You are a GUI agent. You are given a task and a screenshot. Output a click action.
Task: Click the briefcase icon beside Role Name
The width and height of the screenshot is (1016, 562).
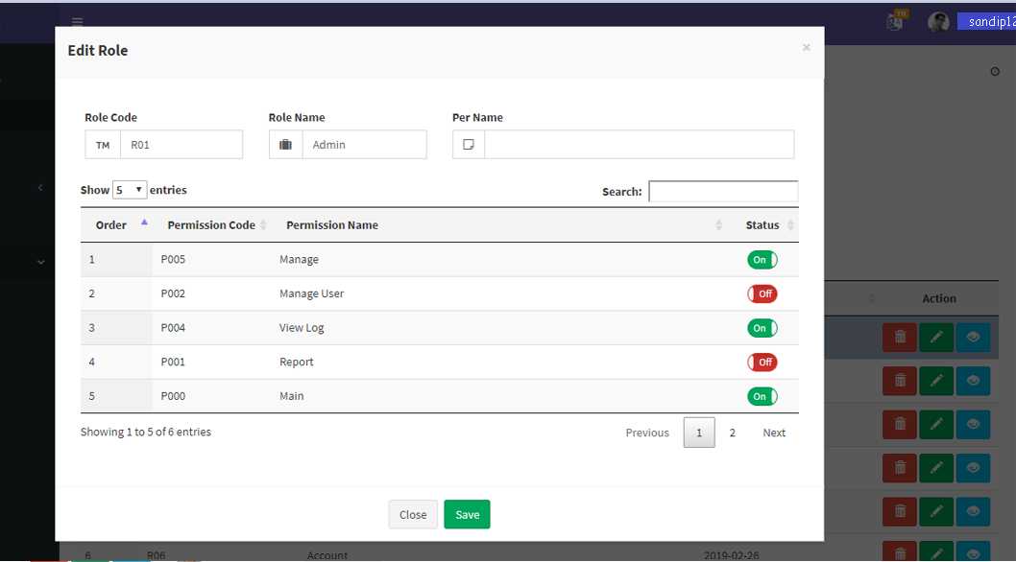pos(285,144)
